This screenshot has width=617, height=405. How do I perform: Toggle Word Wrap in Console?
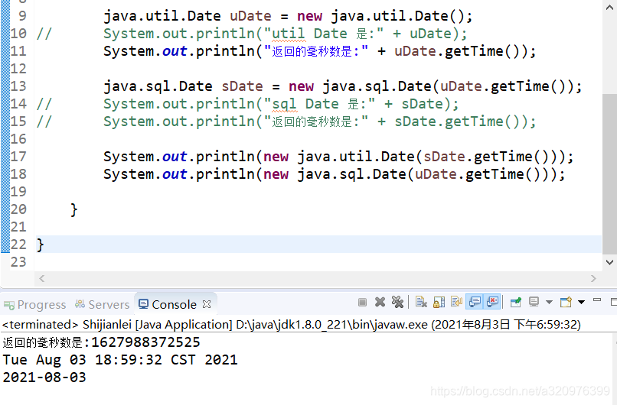pos(456,302)
